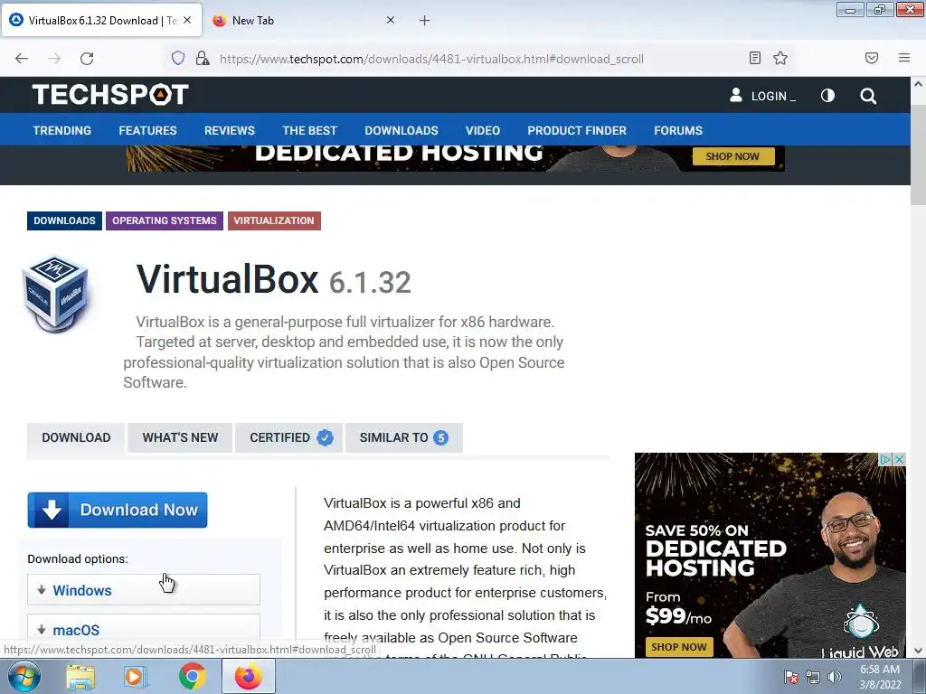
Task: Open the Windows Start menu
Action: pos(24,676)
